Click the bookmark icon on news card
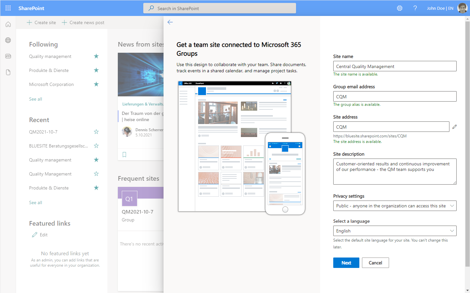470x293 pixels. (x=124, y=155)
